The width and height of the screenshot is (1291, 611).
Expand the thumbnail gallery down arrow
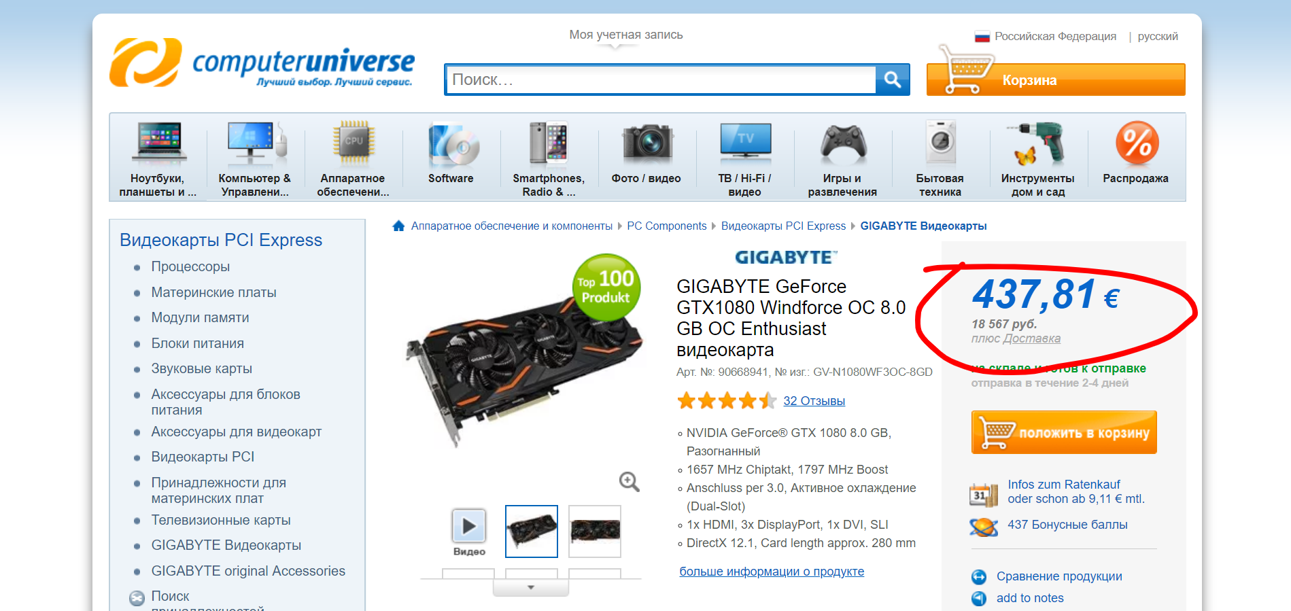pyautogui.click(x=531, y=587)
